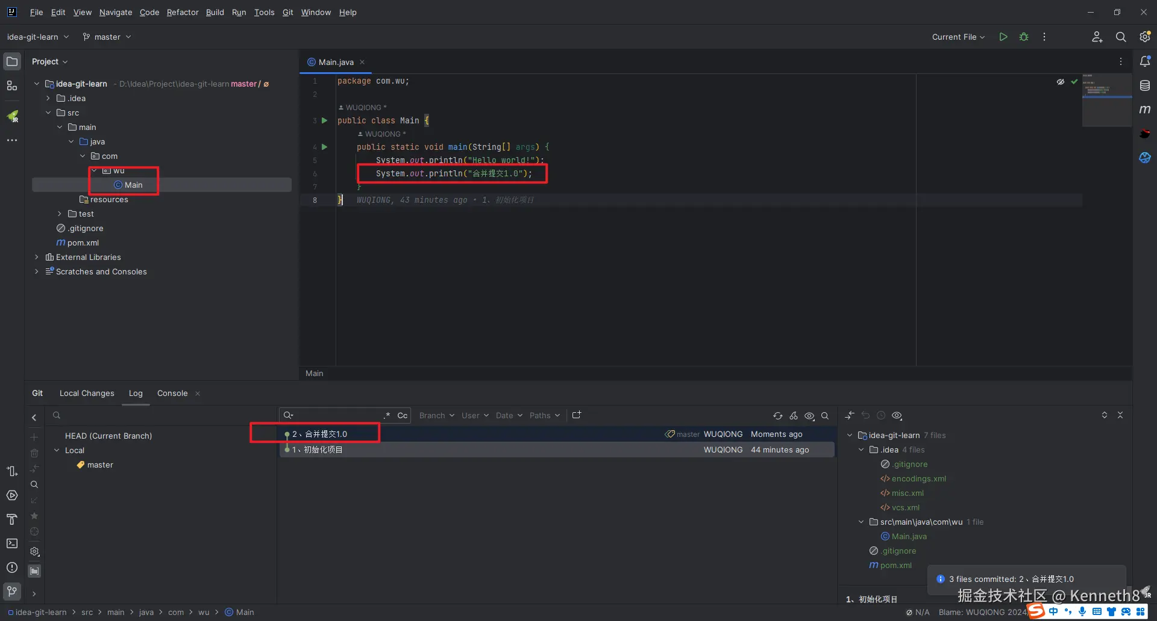Image resolution: width=1157 pixels, height=621 pixels.
Task: Toggle Git log view options eye icon
Action: 809,416
